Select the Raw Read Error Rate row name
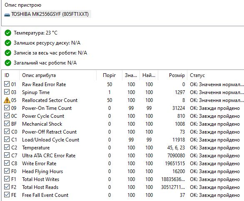The image size is (244, 201). 44,84
